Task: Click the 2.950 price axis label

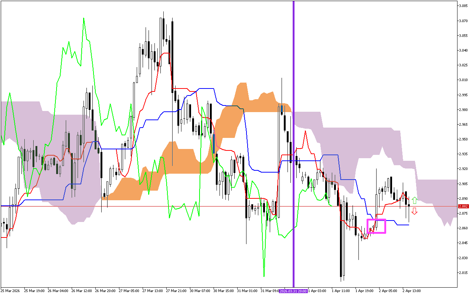Action: pos(463,139)
